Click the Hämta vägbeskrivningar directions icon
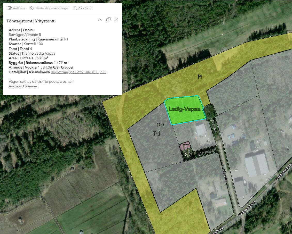 click(x=32, y=8)
